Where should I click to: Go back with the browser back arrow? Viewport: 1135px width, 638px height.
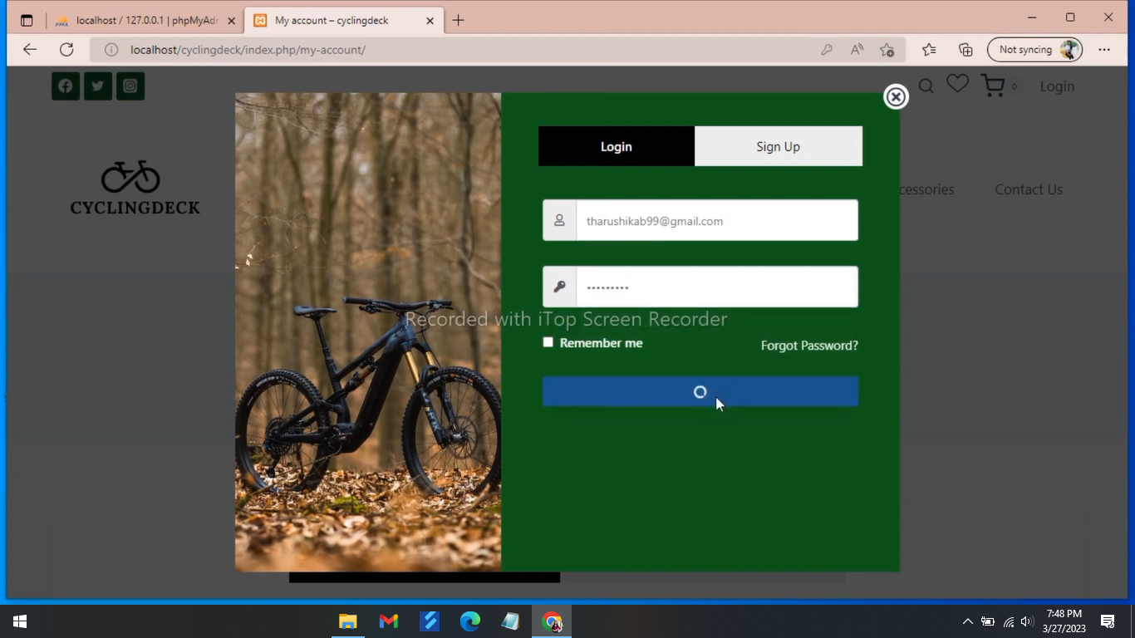(30, 50)
